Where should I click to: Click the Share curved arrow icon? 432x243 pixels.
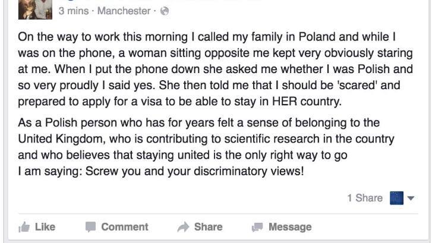pos(183,227)
